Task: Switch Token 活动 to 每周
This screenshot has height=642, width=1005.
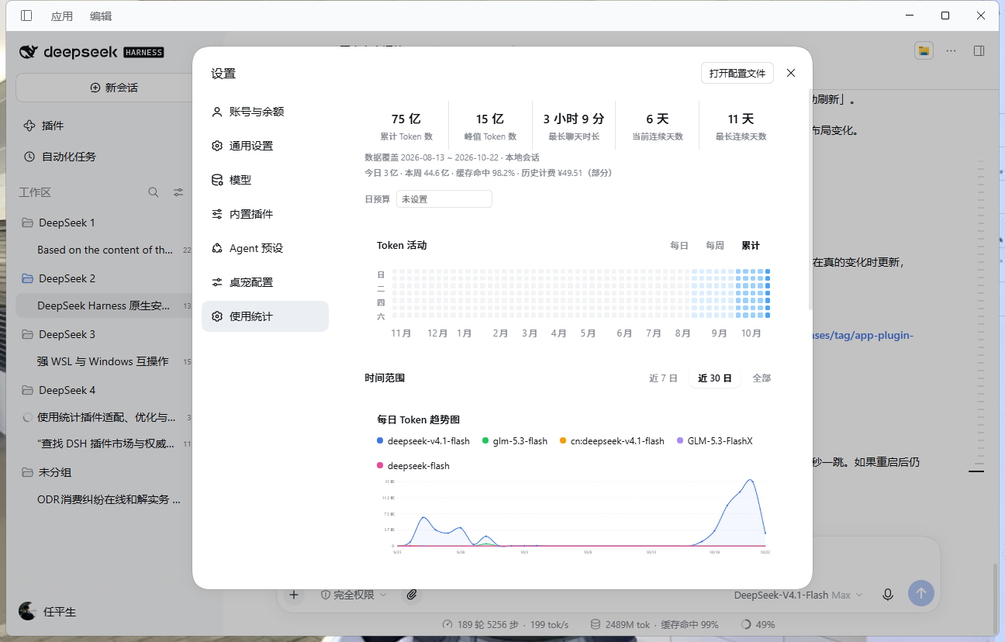Action: click(x=715, y=246)
